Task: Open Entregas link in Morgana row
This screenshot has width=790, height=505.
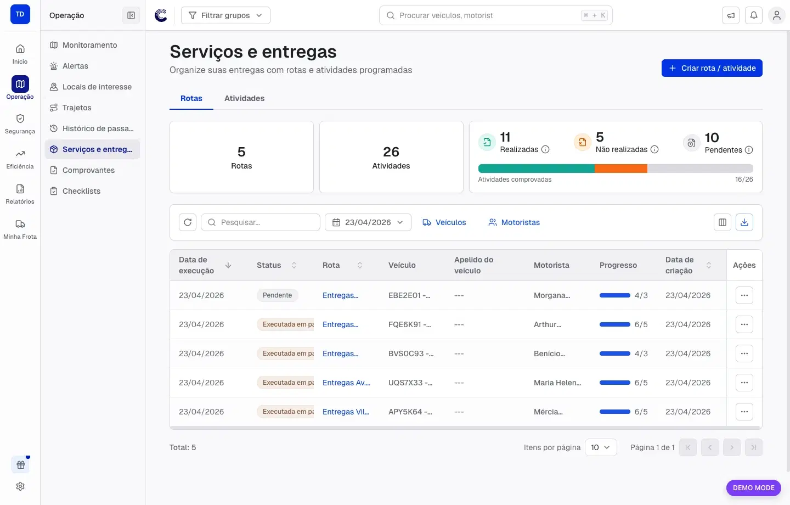Action: click(340, 295)
